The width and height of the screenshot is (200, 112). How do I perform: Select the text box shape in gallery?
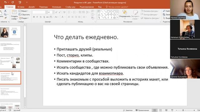point(99,12)
